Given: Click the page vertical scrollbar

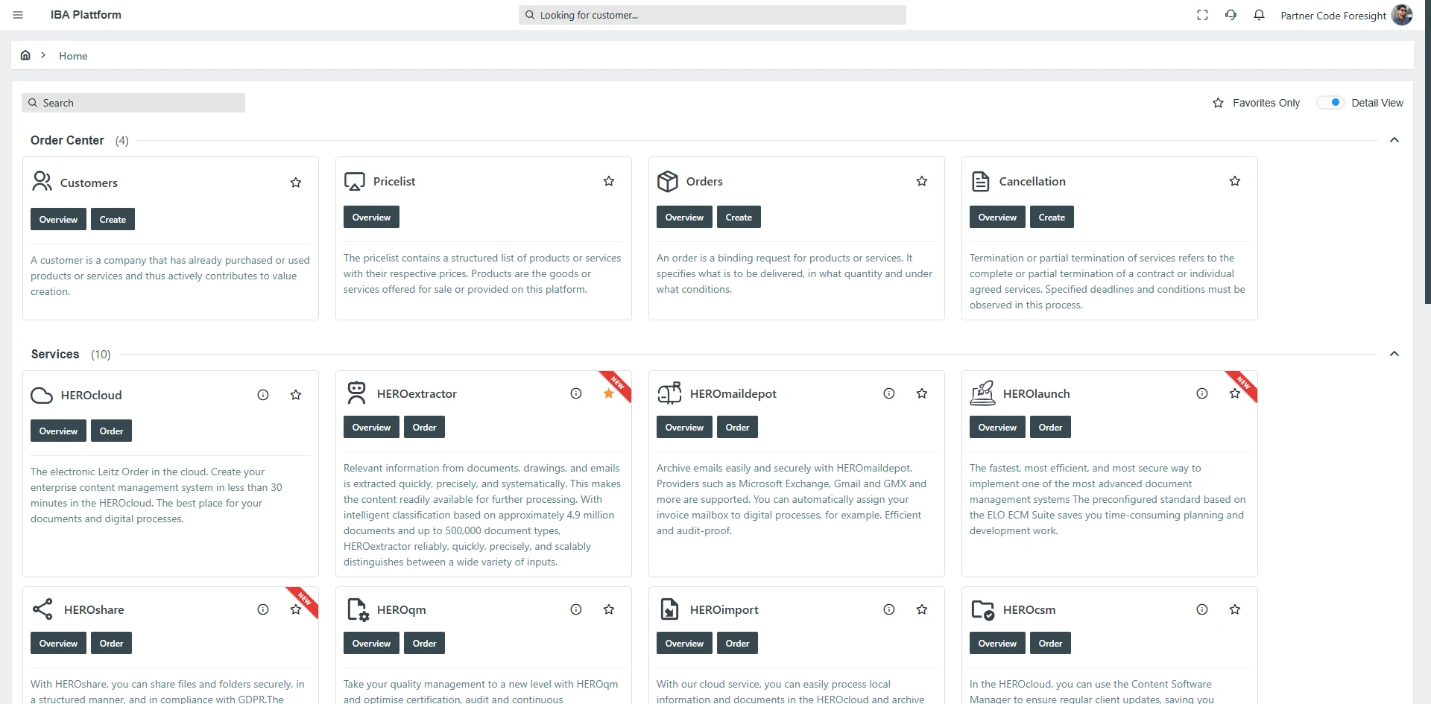Looking at the screenshot, I should pyautogui.click(x=1427, y=153).
